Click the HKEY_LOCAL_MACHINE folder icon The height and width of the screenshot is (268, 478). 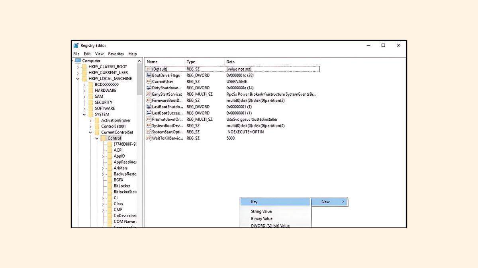click(84, 79)
